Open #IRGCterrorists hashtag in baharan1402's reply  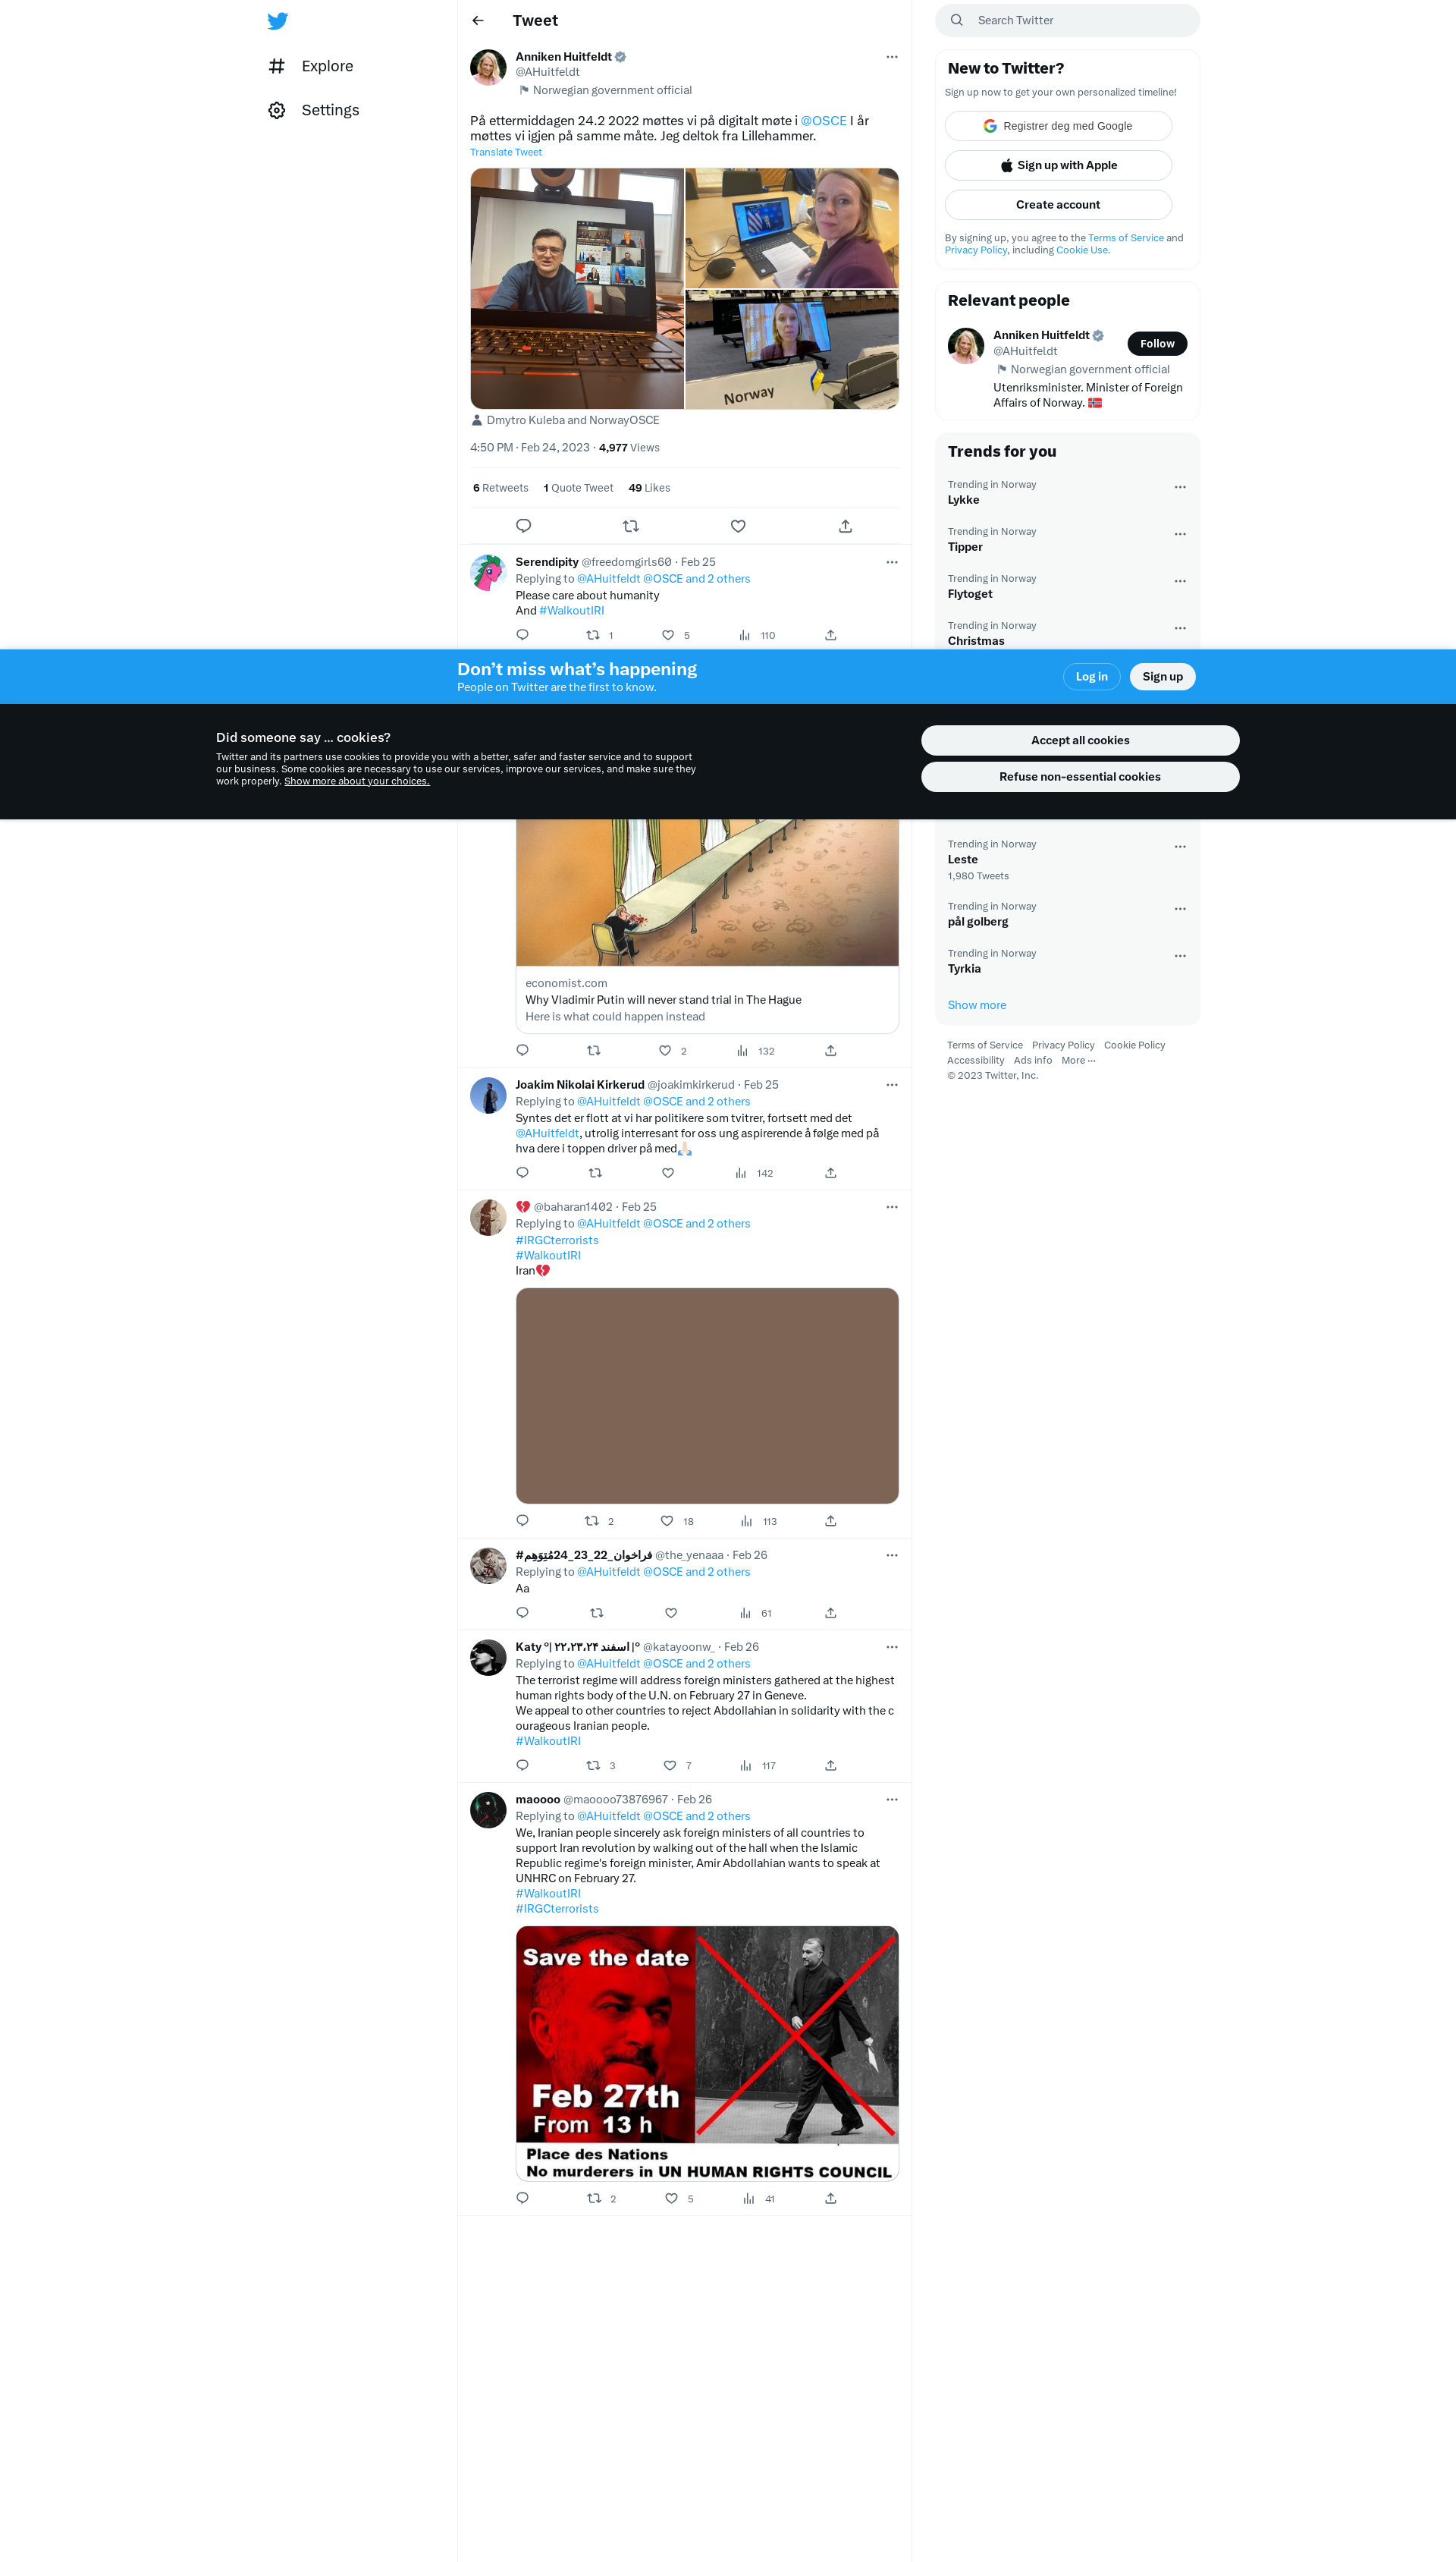click(557, 1240)
